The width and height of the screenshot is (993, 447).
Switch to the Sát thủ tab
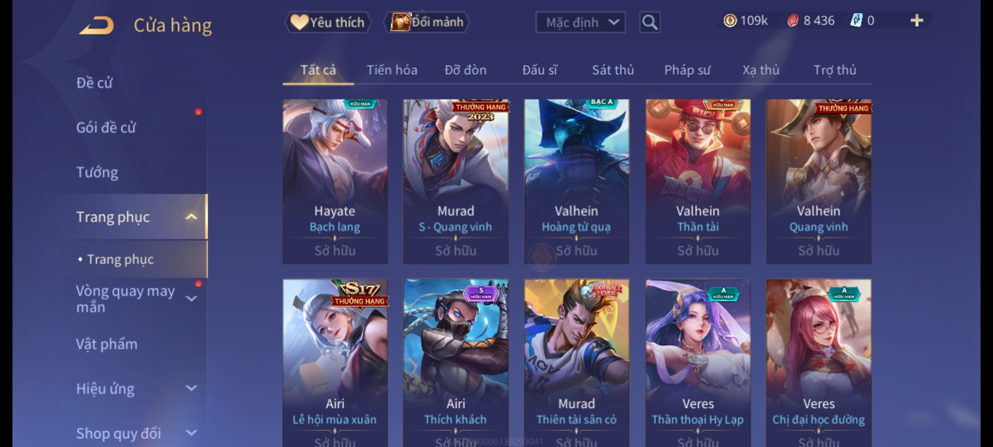point(613,70)
